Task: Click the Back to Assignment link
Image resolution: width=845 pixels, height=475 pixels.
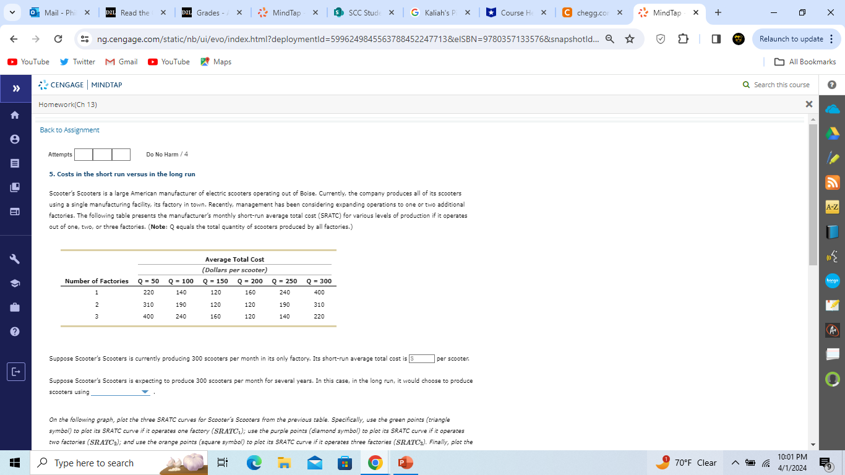Action: click(69, 130)
